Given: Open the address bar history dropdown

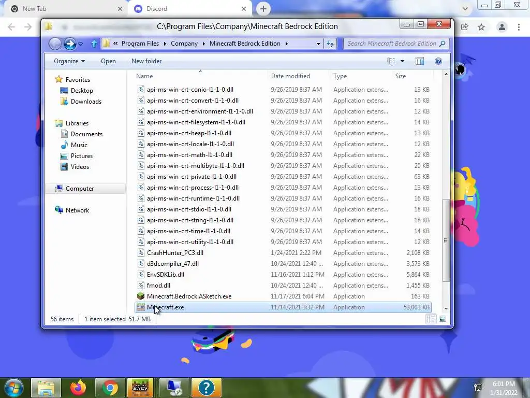Looking at the screenshot, I should [318, 44].
